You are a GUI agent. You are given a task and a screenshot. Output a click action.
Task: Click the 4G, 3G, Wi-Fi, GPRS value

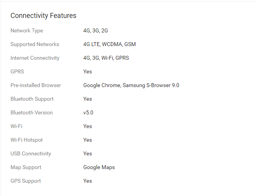tap(106, 58)
